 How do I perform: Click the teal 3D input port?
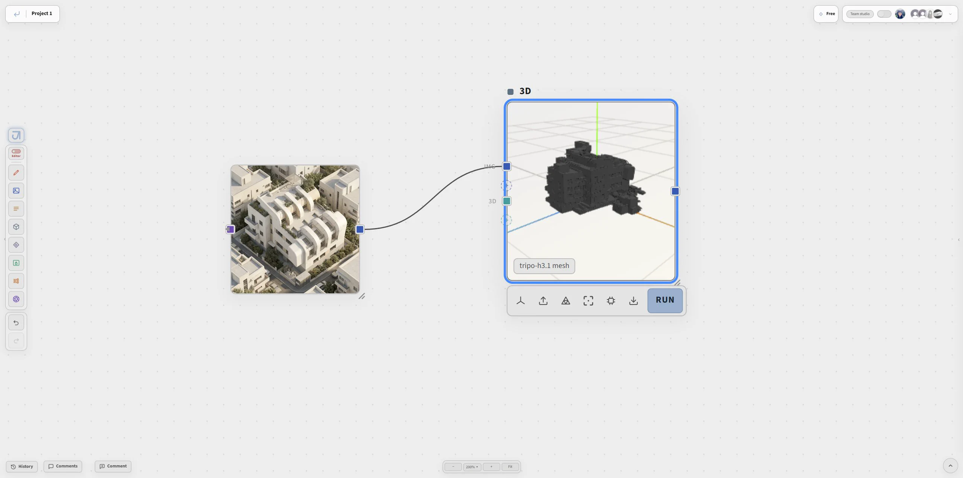(x=507, y=201)
